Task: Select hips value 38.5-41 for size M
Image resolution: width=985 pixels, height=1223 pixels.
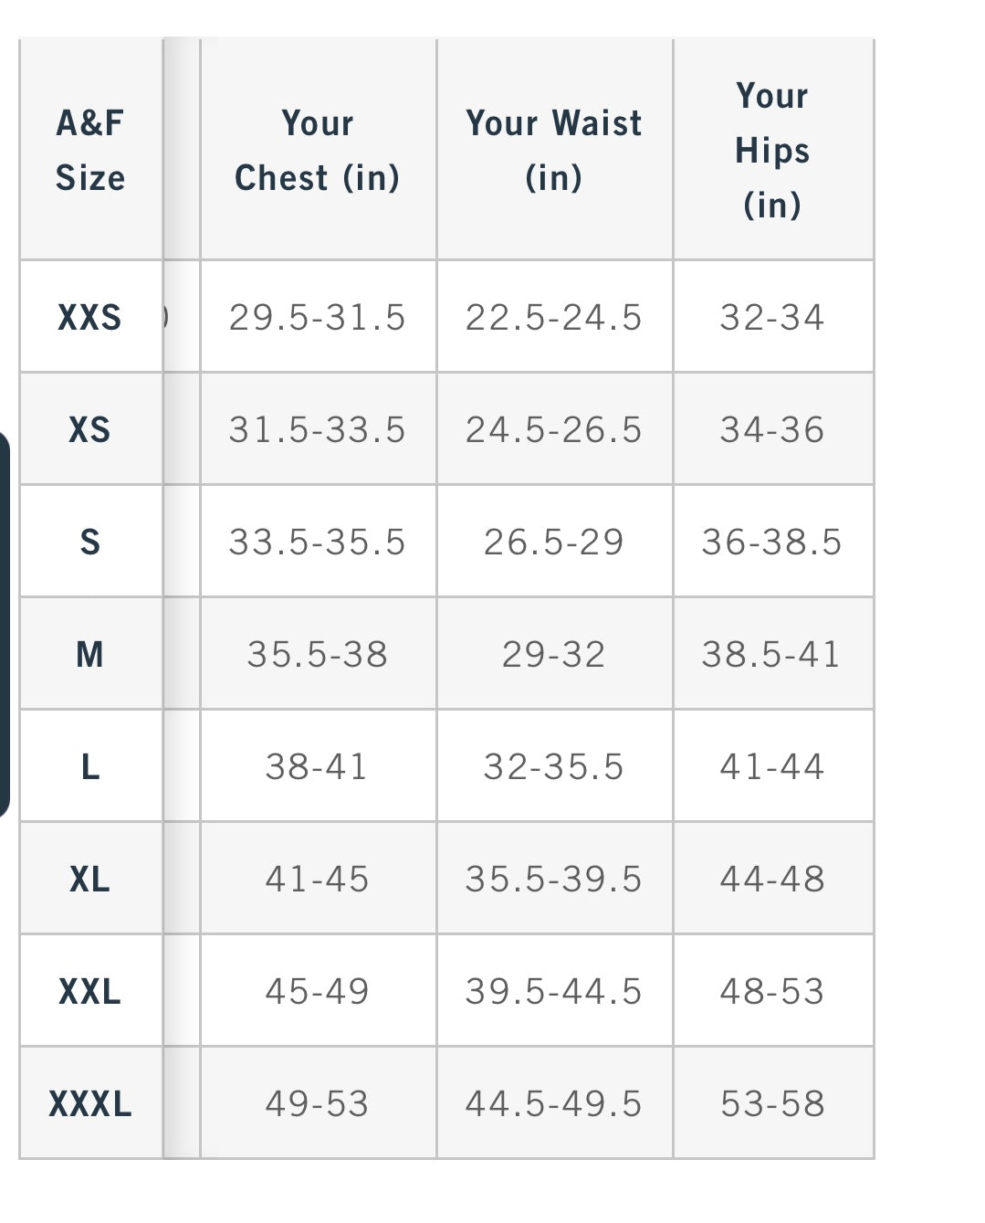Action: pyautogui.click(x=771, y=654)
